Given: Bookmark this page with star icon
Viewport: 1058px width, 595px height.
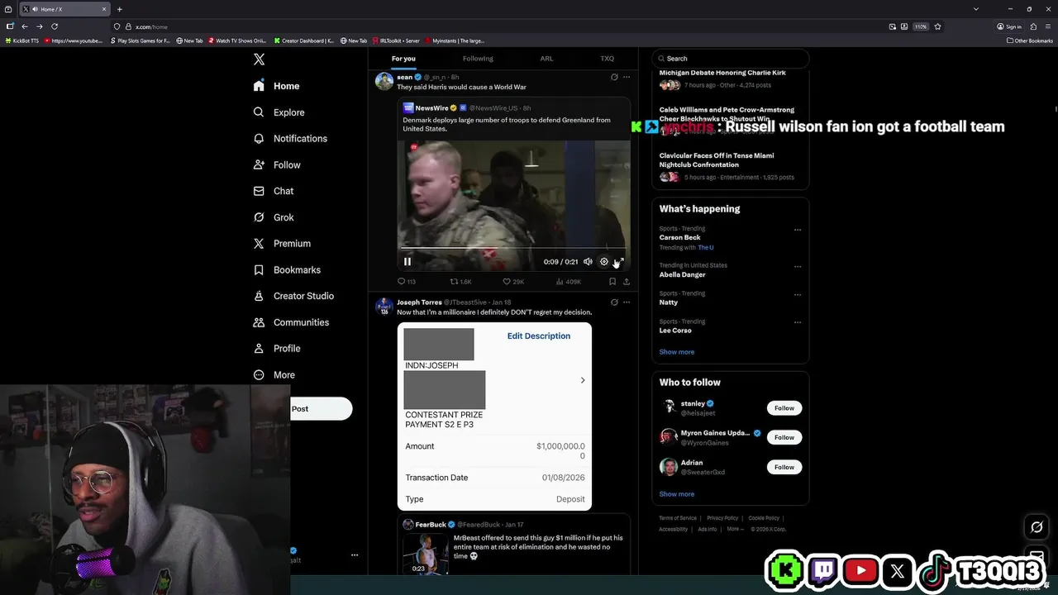Looking at the screenshot, I should pyautogui.click(x=937, y=26).
